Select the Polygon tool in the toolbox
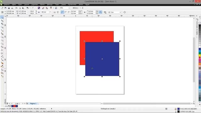This screenshot has width=201, height=113. click(x=2, y=43)
